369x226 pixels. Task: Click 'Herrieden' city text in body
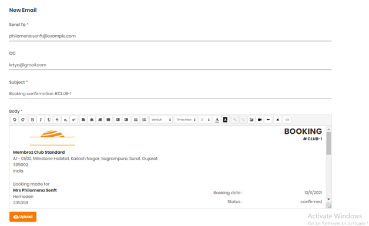tap(23, 197)
